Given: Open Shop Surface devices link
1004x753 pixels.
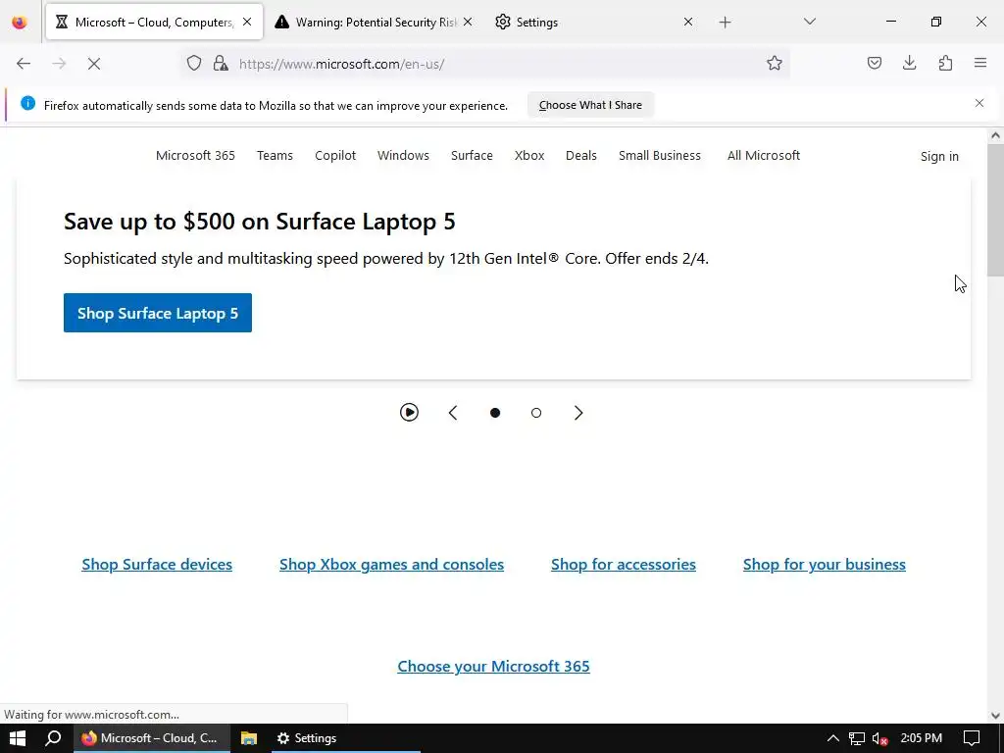Looking at the screenshot, I should [x=157, y=565].
